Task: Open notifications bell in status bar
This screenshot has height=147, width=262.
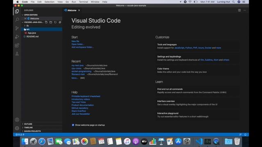Action: click(245, 134)
